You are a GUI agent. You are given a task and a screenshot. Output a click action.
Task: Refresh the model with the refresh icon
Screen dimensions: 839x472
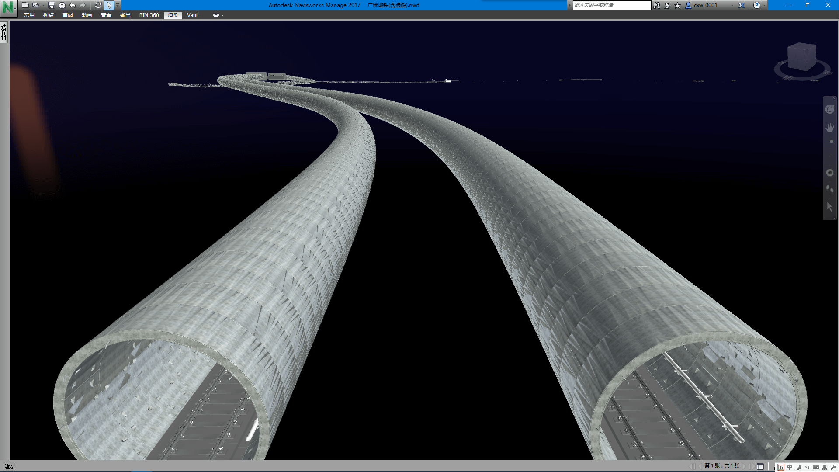click(98, 5)
